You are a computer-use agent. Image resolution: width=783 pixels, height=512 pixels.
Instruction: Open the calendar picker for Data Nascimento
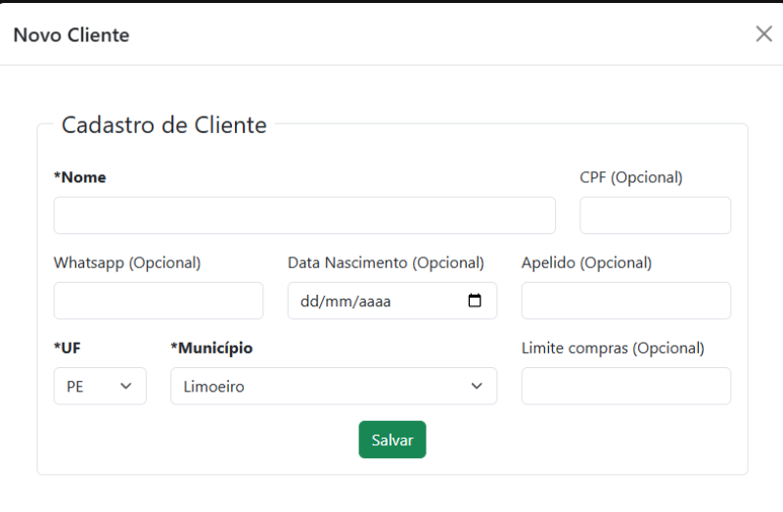pos(475,302)
